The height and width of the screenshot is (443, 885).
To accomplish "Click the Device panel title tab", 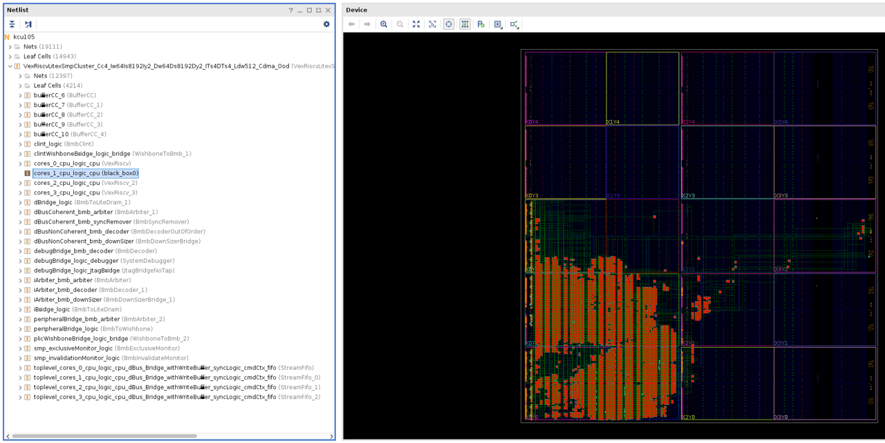I will click(357, 10).
